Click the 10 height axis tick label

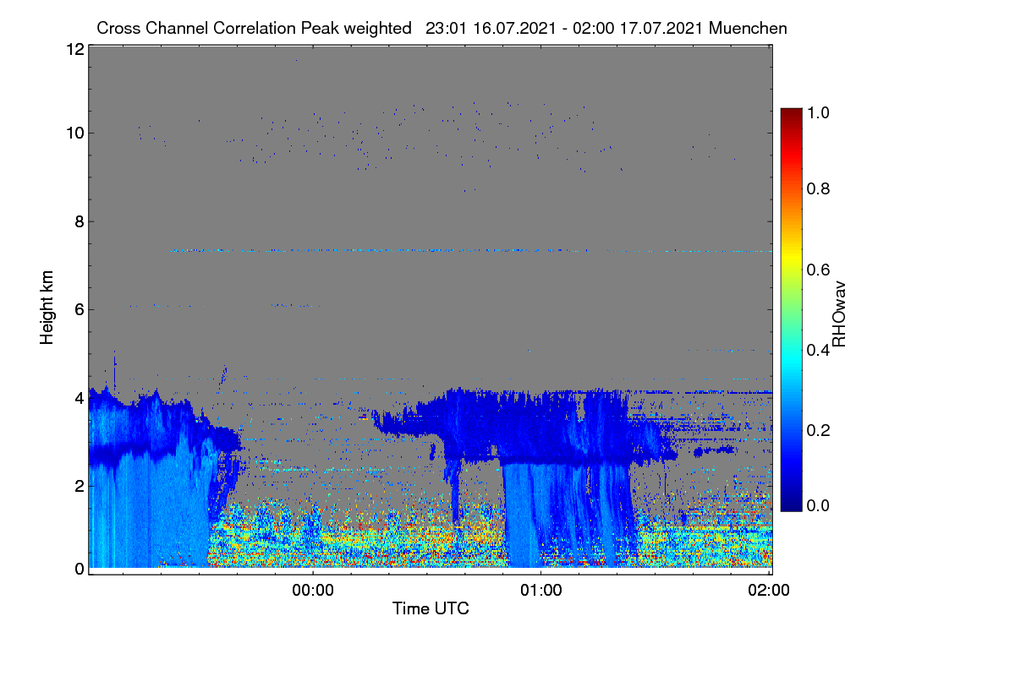pyautogui.click(x=74, y=133)
